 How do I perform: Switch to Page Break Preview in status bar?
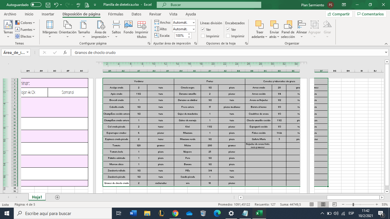tap(334, 204)
